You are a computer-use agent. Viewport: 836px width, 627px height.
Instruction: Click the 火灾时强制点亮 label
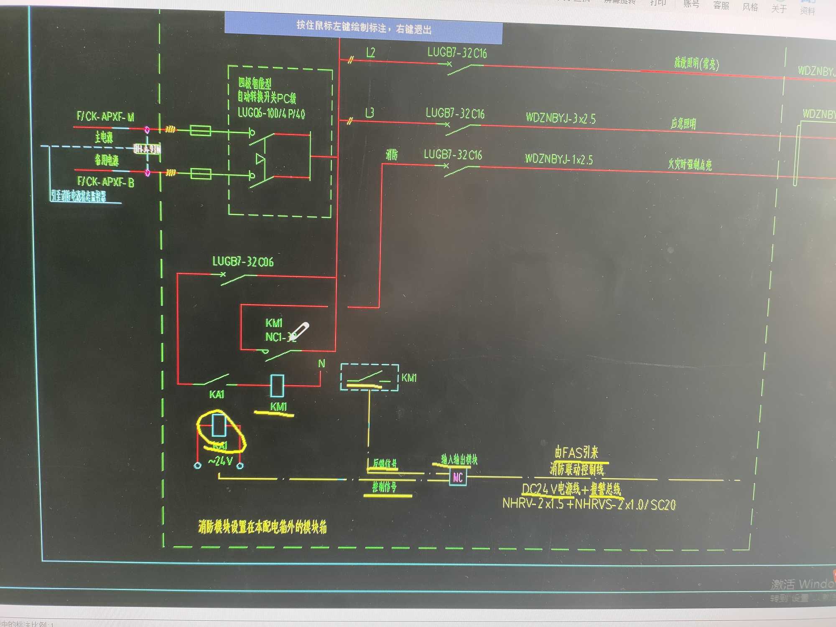pyautogui.click(x=690, y=164)
